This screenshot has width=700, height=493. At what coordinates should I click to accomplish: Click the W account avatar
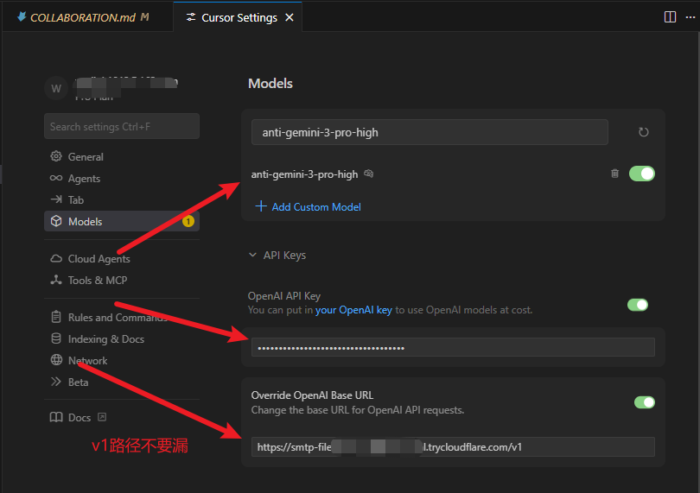56,88
